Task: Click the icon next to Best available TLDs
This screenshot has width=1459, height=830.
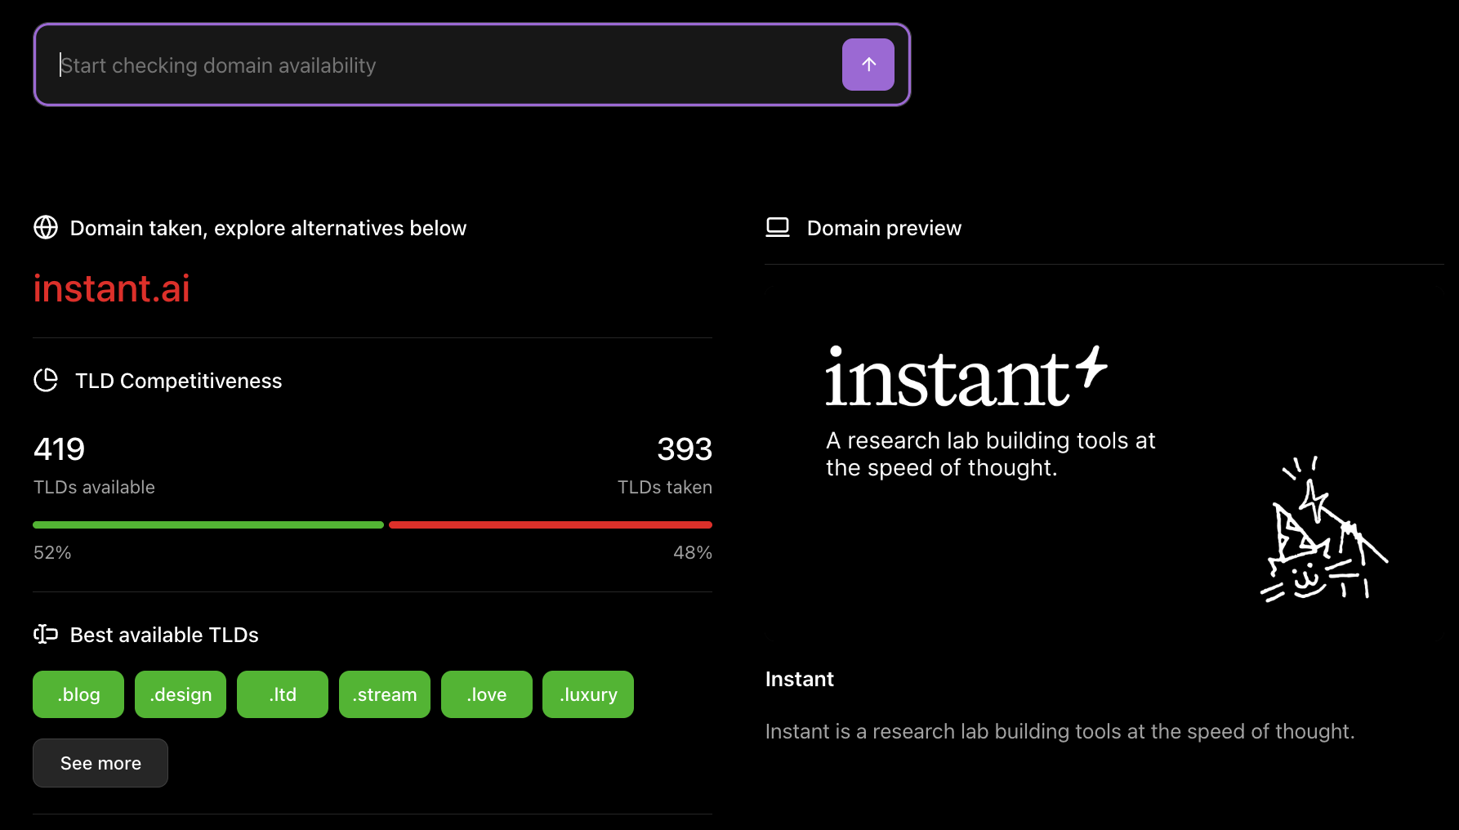Action: click(44, 635)
